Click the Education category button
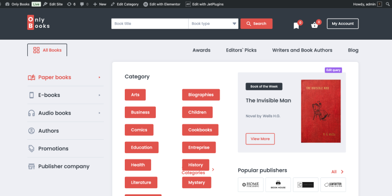 [x=141, y=147]
